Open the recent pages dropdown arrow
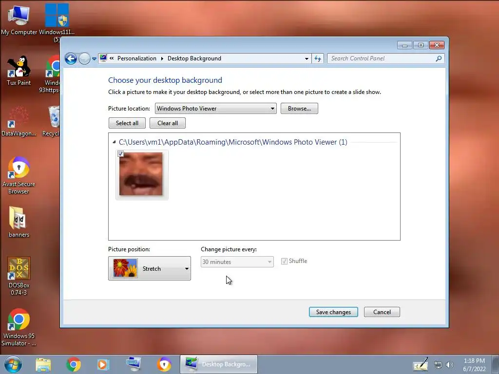The width and height of the screenshot is (499, 374). 94,59
